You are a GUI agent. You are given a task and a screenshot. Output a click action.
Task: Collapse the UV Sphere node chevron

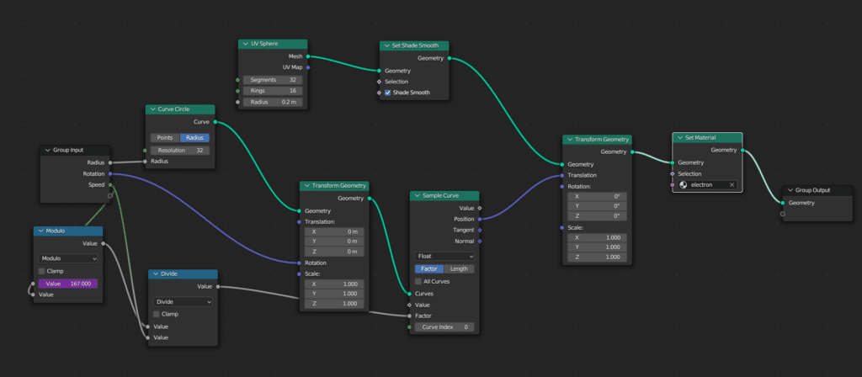tap(245, 44)
